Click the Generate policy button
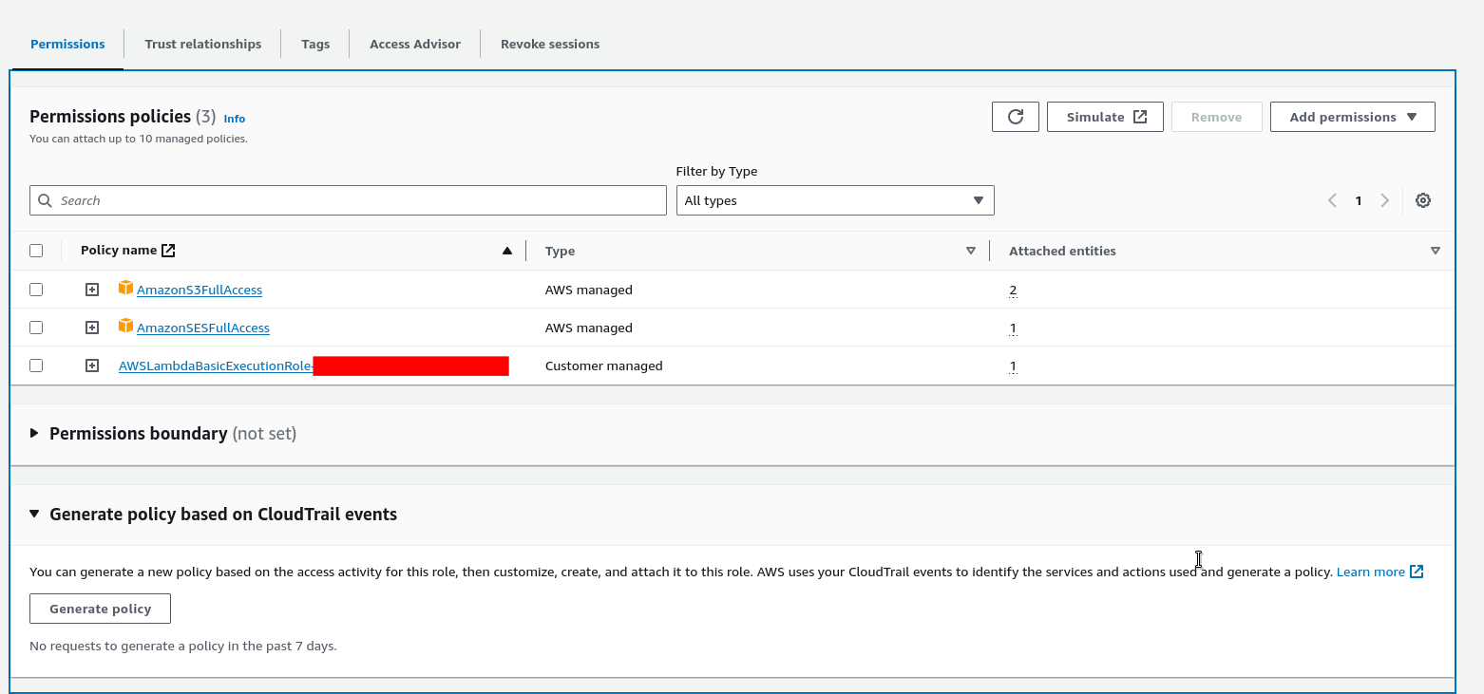1484x694 pixels. (x=100, y=609)
